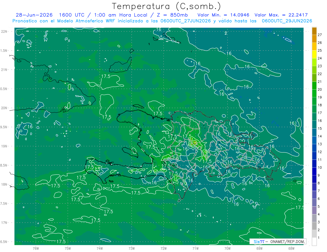Click the '73W' longitude axis label
The height and width of the screenshot is (252, 327).
[x=132, y=248]
